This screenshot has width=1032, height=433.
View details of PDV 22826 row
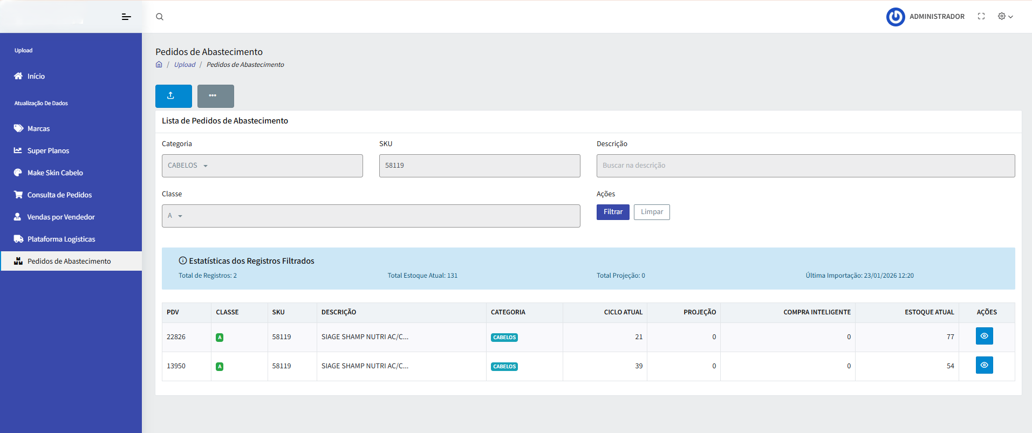984,336
